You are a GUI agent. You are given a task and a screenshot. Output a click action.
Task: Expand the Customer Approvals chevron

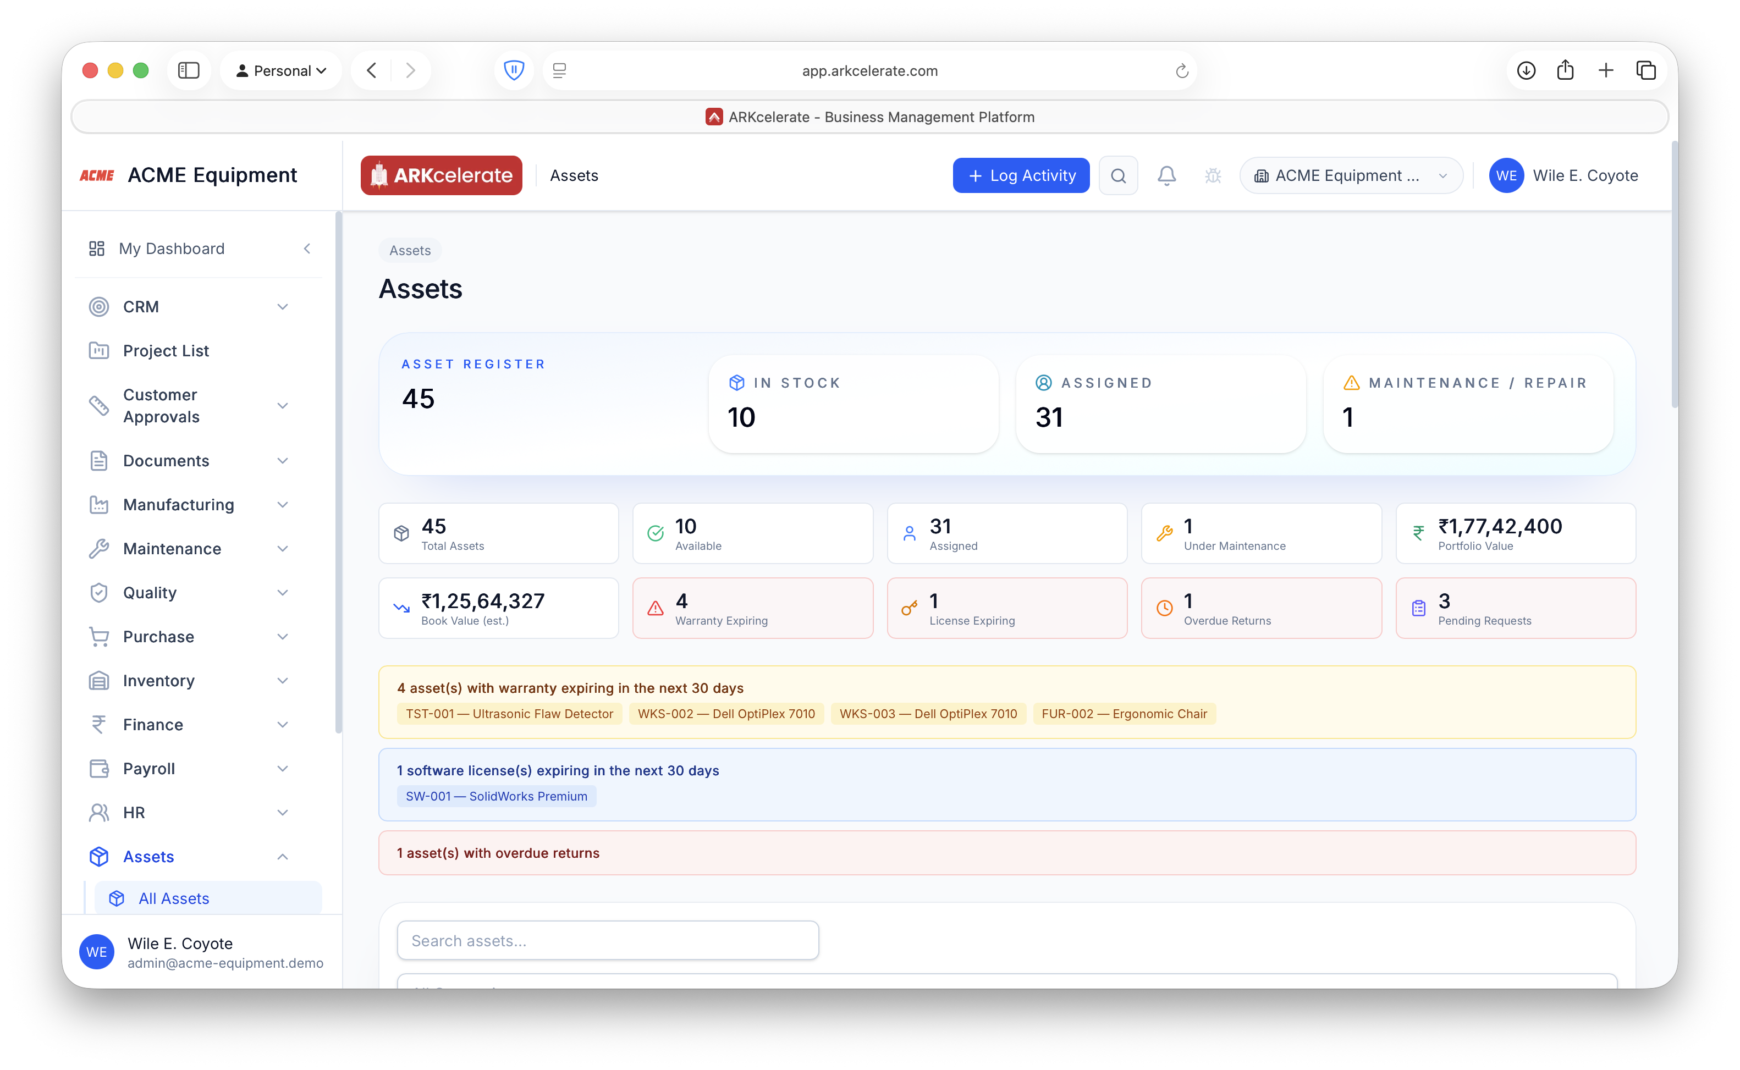tap(282, 405)
